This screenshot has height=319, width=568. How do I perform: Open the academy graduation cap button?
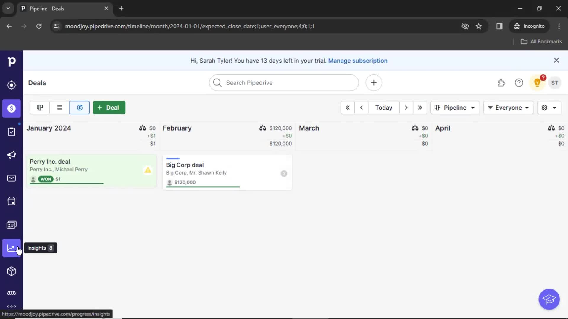[x=549, y=299]
